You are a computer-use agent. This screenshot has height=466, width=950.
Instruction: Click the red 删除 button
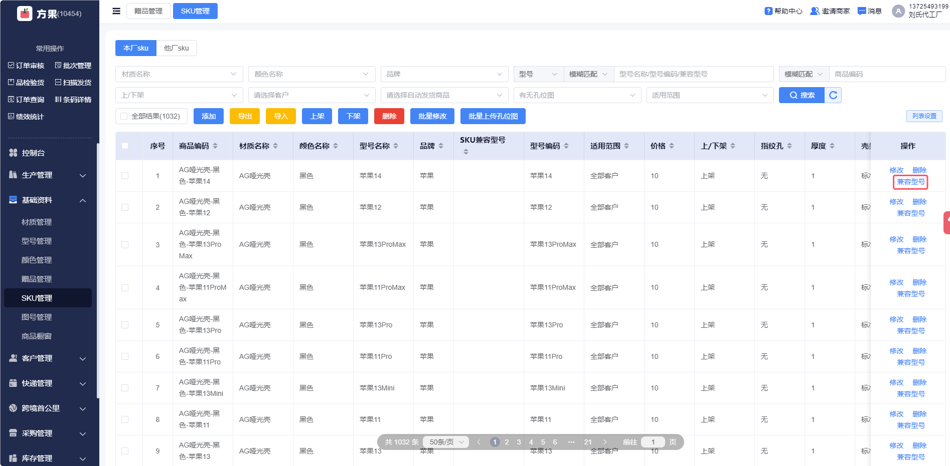(389, 116)
